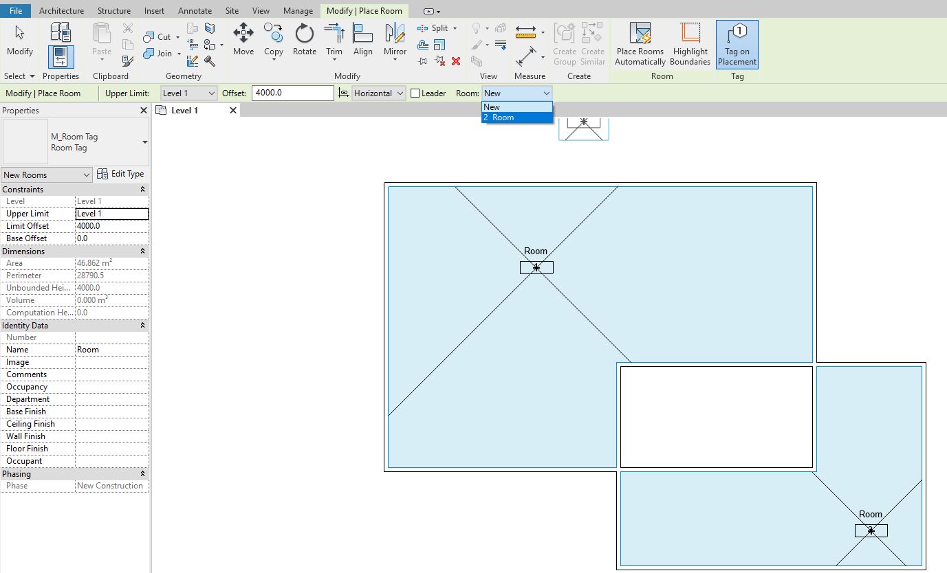Image resolution: width=947 pixels, height=573 pixels.
Task: Click the Linework tool icon
Action: (501, 45)
